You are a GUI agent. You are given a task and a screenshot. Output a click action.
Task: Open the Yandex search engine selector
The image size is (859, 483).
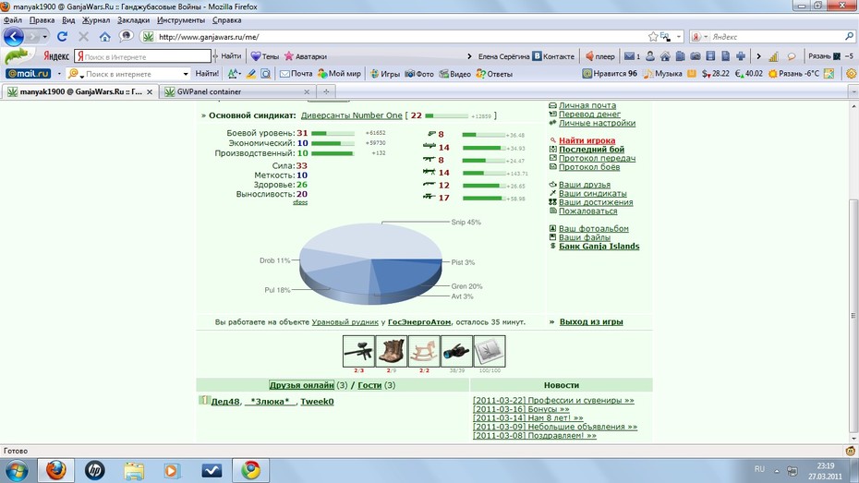click(699, 37)
